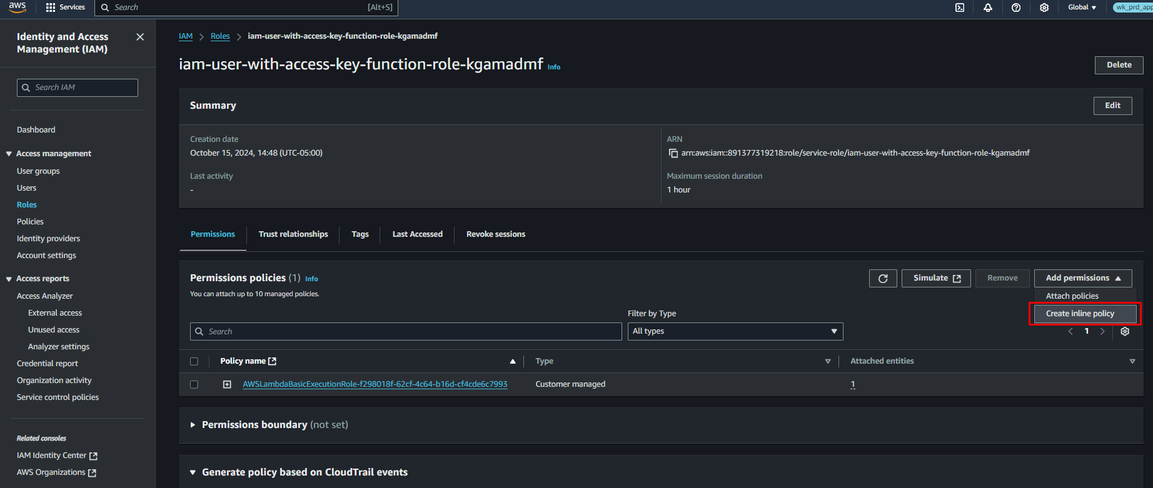The width and height of the screenshot is (1153, 488).
Task: Click the Info link beside role name
Action: [554, 67]
